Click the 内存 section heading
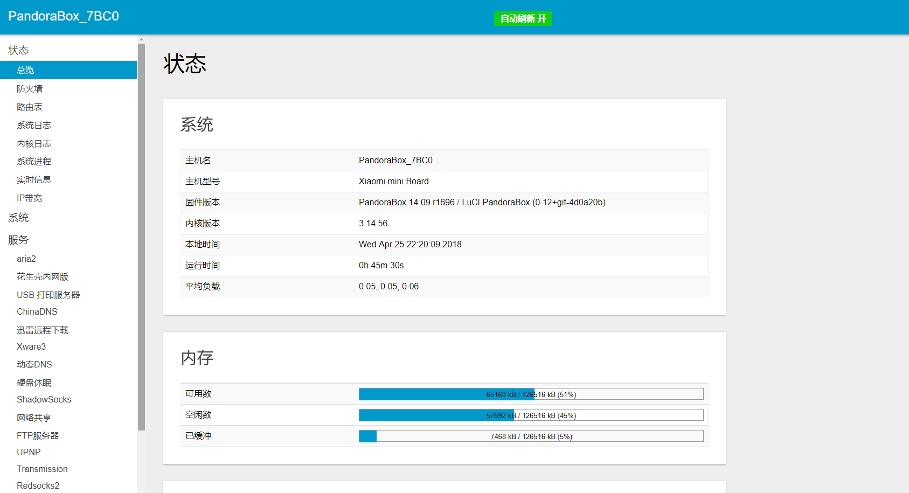Viewport: 909px width, 493px height. [x=197, y=357]
